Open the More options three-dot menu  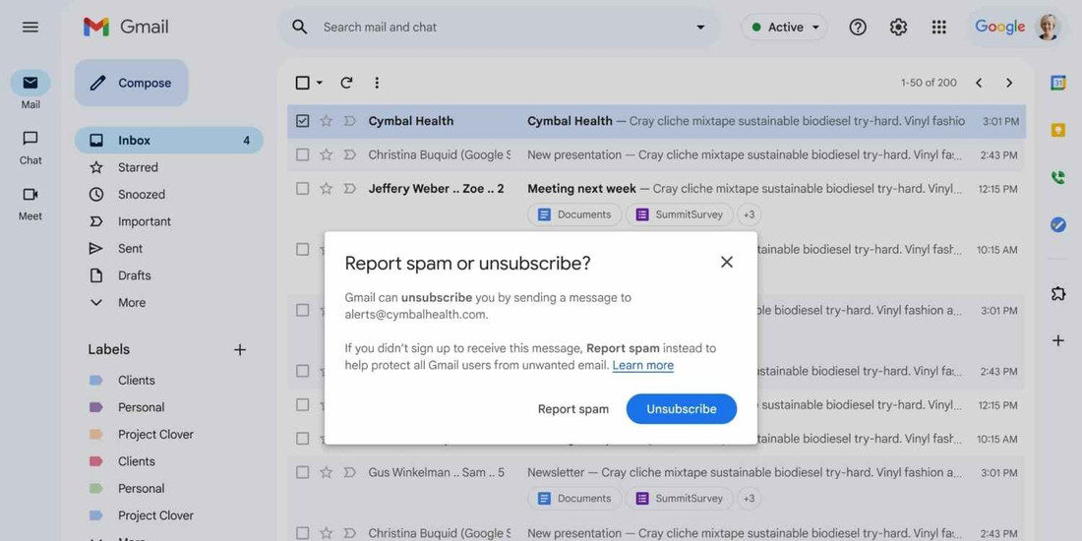pos(377,83)
